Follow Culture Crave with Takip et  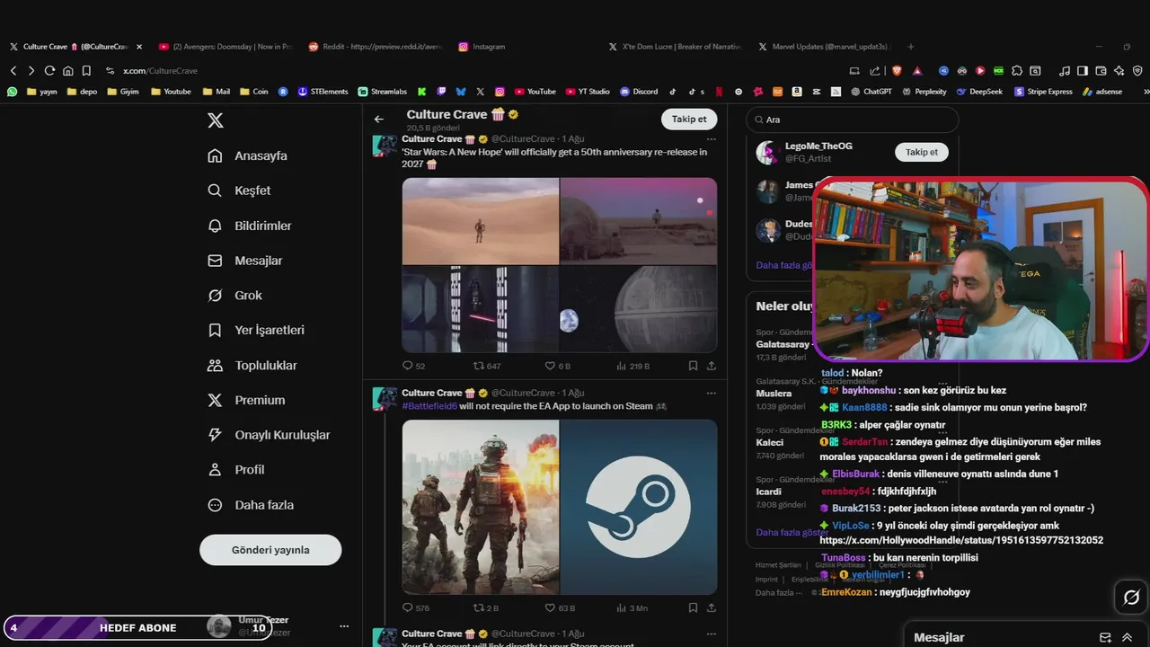point(689,119)
